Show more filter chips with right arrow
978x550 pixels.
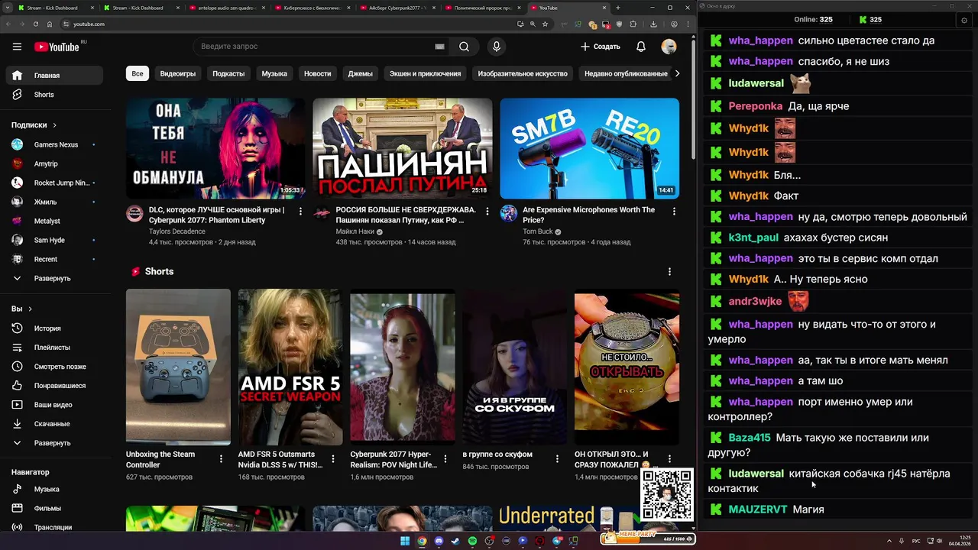tap(676, 74)
